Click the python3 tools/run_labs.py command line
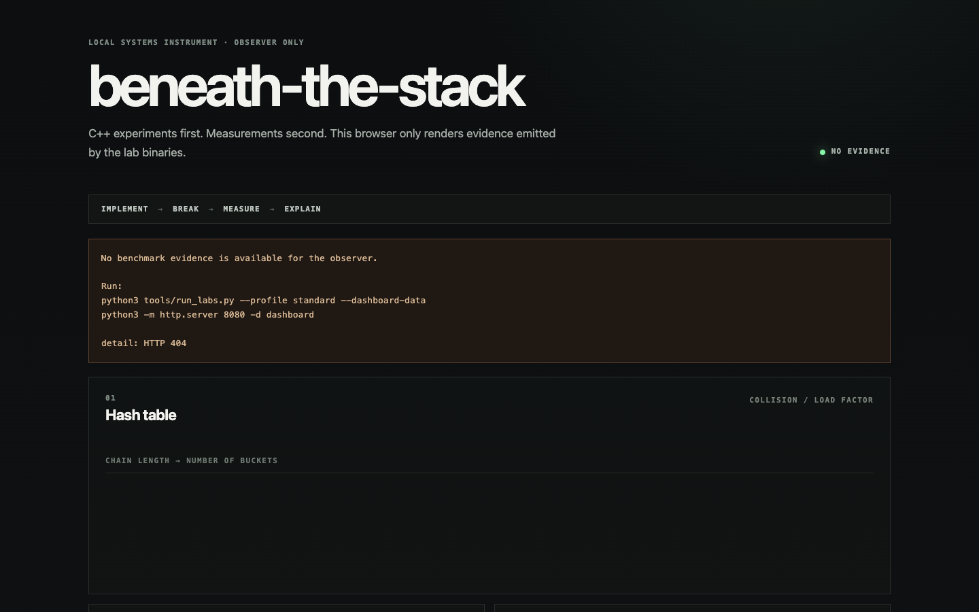 263,301
